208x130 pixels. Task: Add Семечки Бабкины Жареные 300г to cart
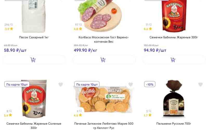click(173, 60)
